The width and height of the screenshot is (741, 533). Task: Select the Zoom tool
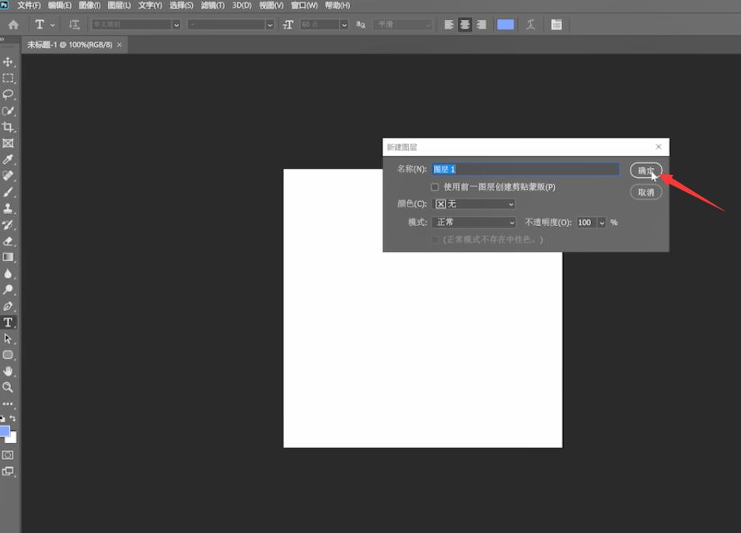pos(8,388)
